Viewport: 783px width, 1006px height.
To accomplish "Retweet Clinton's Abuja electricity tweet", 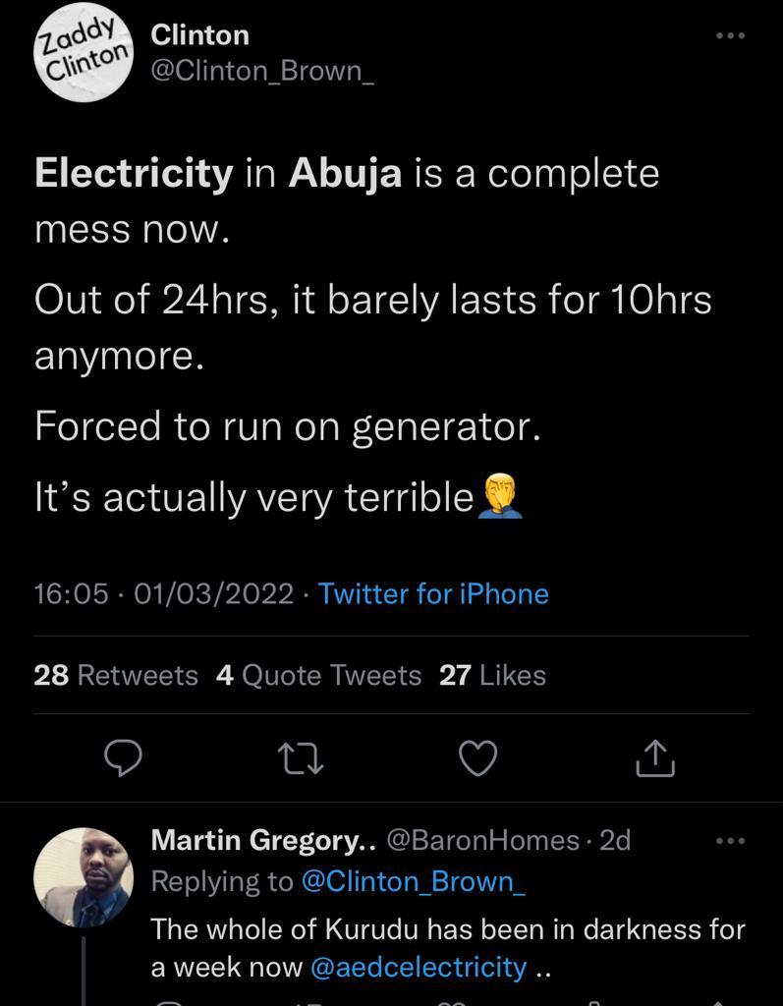I will coord(302,757).
